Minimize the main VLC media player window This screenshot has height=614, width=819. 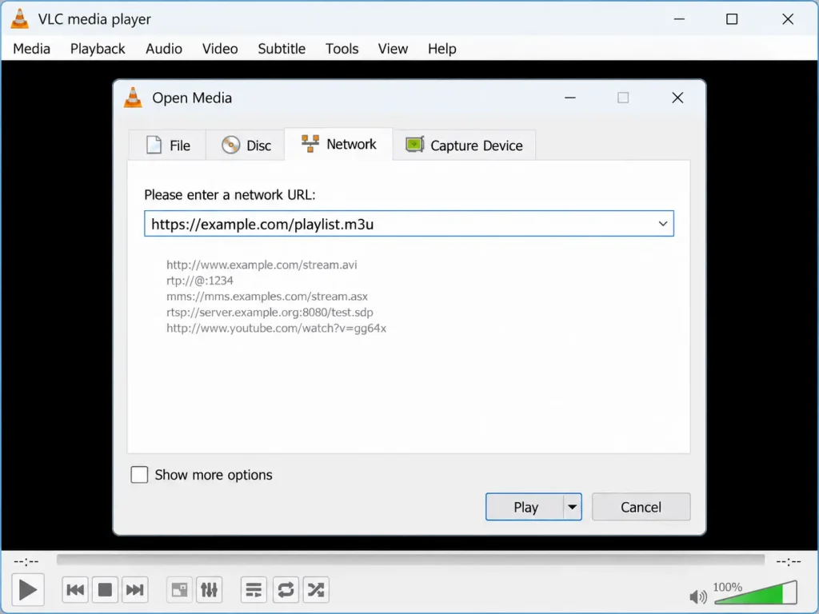(679, 19)
